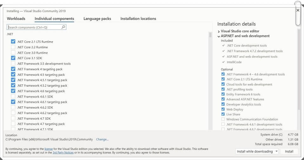The width and height of the screenshot is (304, 160).
Task: Disable Developer Analytics tools
Action: point(223,104)
